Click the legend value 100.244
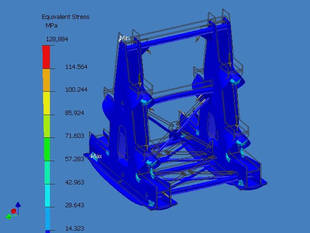 pos(77,89)
